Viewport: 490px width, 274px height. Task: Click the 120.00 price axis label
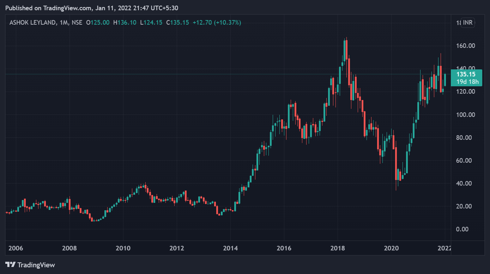pyautogui.click(x=466, y=92)
